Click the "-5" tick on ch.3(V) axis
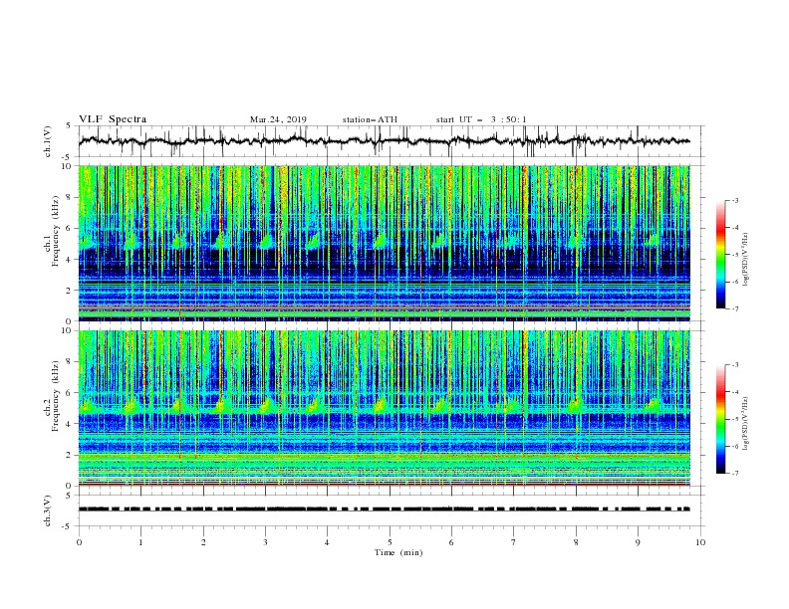Screen dimensions: 789x609 tap(68, 526)
